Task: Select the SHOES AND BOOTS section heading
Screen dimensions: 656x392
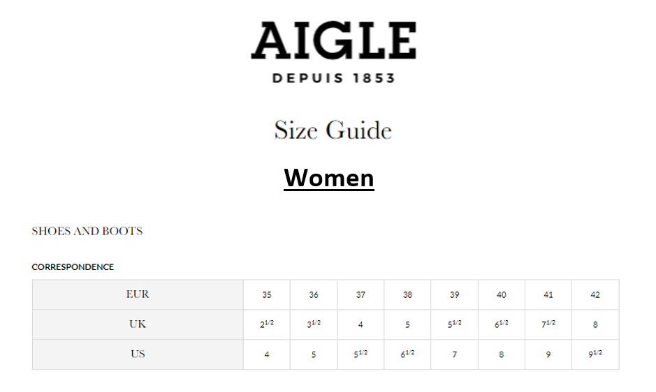Action: tap(87, 231)
